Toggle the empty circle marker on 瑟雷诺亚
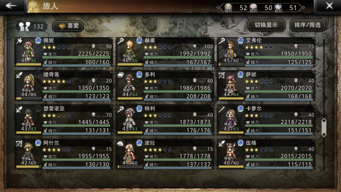This screenshot has height=192, width=341. (x=38, y=109)
